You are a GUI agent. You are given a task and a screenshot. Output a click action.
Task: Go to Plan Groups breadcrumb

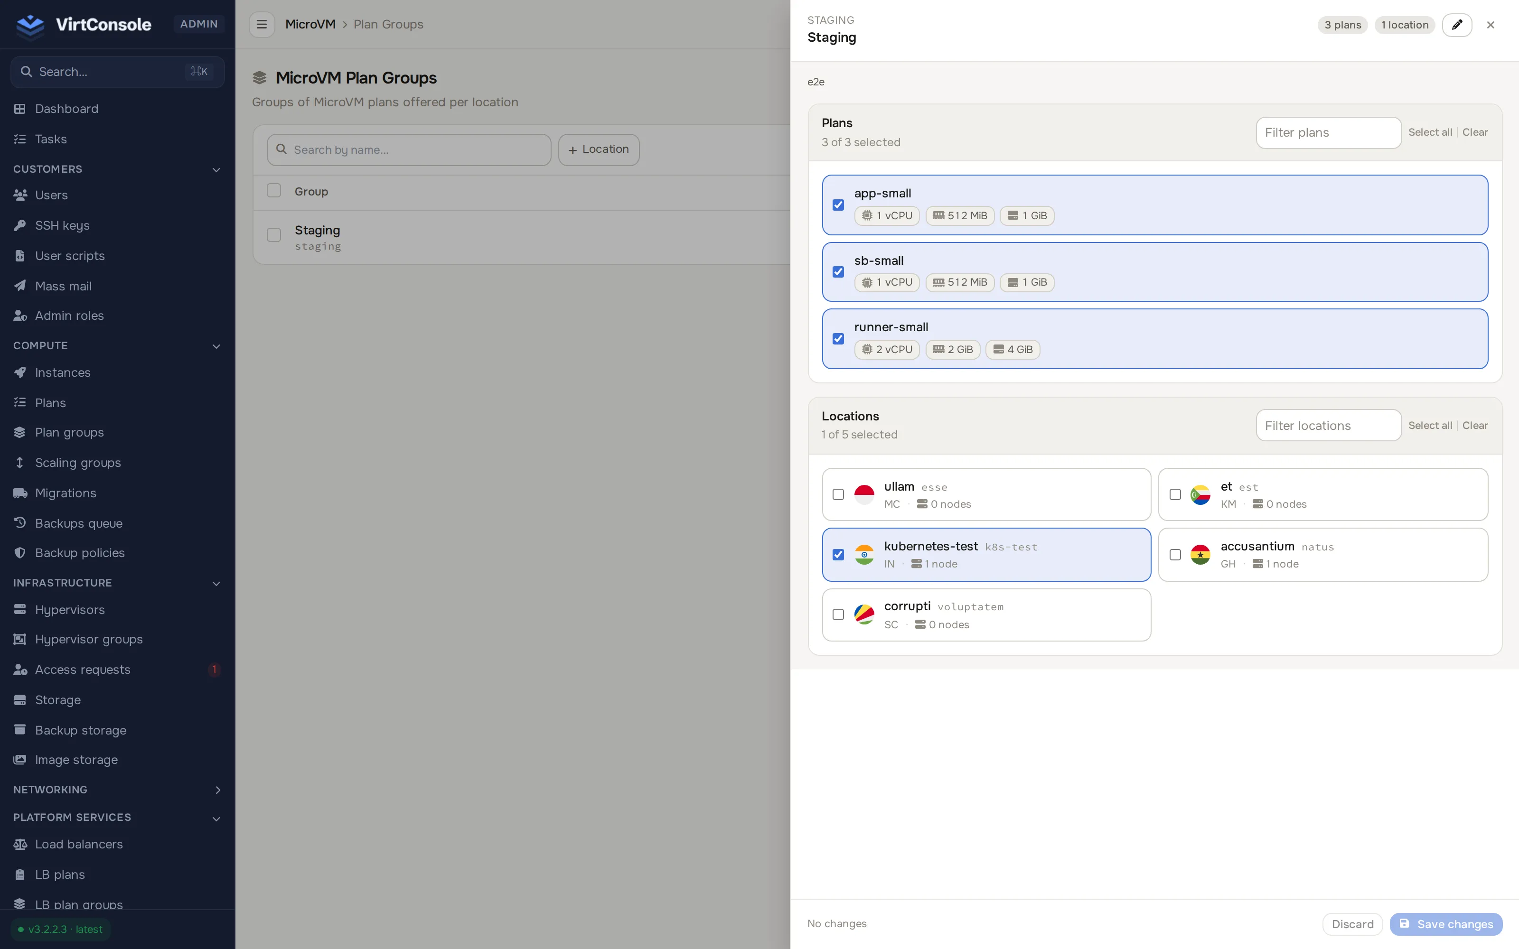coord(388,25)
